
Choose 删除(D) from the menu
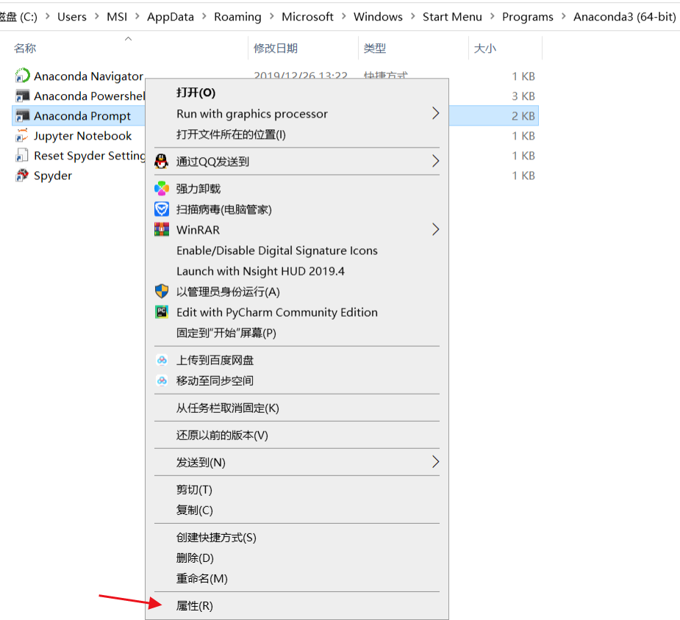297,558
